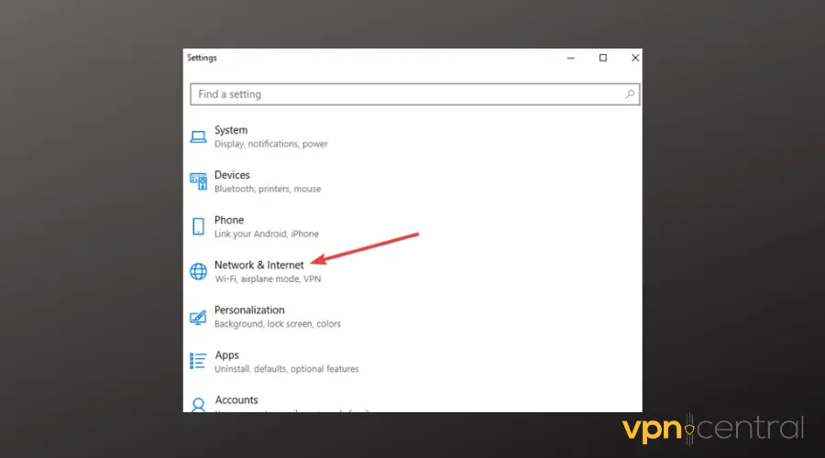The width and height of the screenshot is (825, 458).
Task: Open the Apps category label
Action: pyautogui.click(x=226, y=354)
